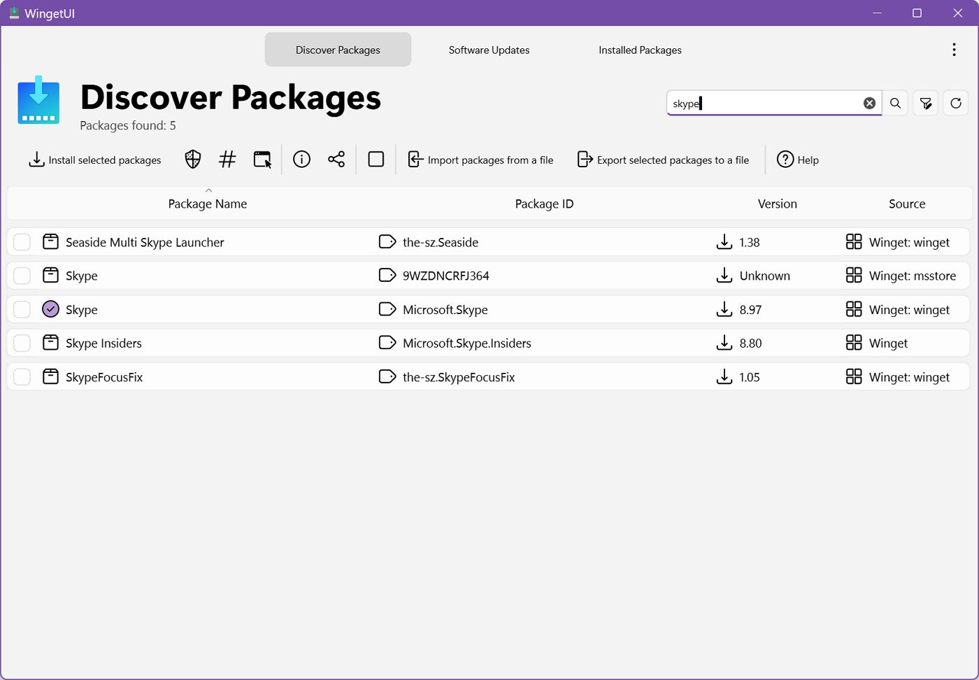Click package ID Microsoft.Skype
The height and width of the screenshot is (680, 979).
point(445,309)
